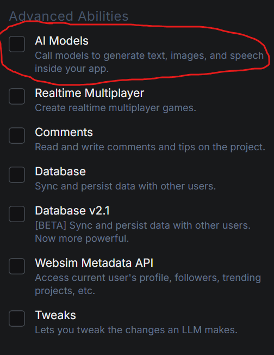274x355 pixels.
Task: Enable the AI Models checkbox
Action: click(17, 44)
